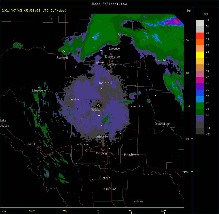
Task: Click the HighRiver city label
Action: coord(109,189)
